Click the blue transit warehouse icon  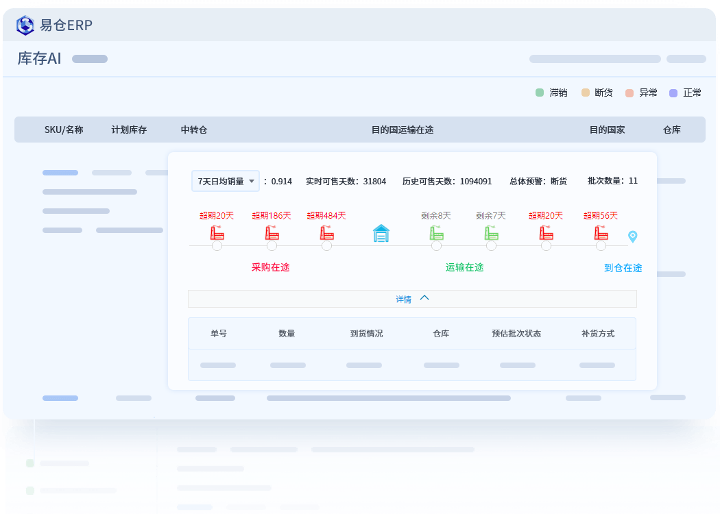tap(381, 233)
